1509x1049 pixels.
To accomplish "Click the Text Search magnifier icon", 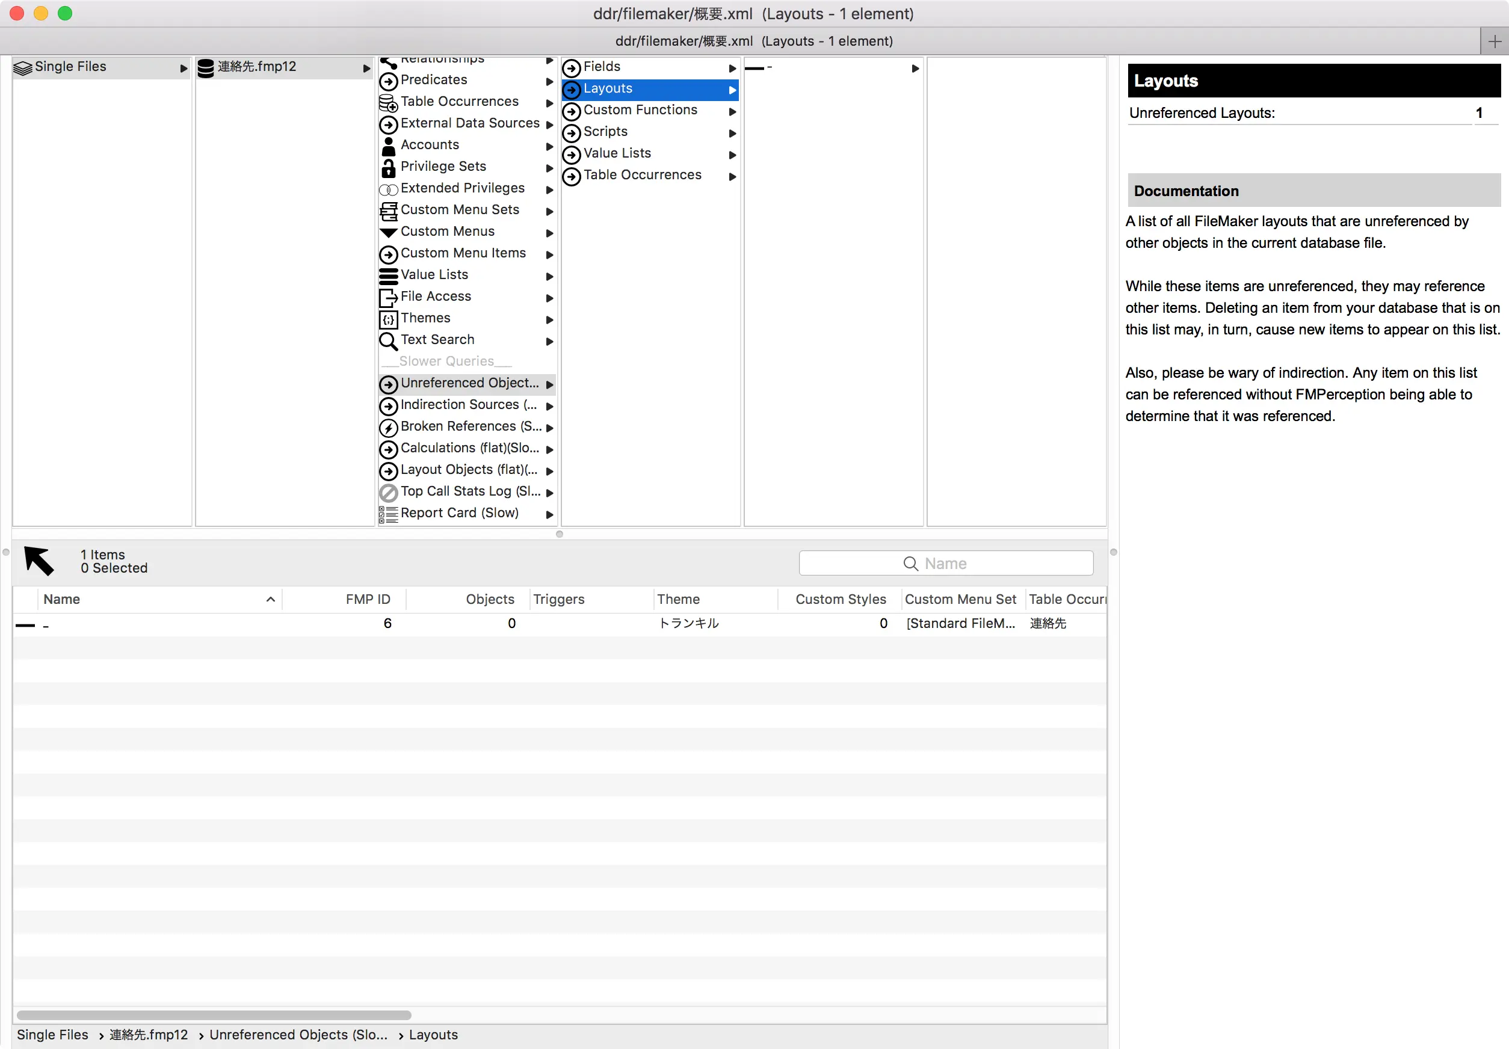I will [389, 340].
